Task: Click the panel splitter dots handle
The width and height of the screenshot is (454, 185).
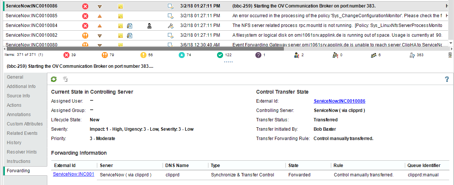Action: (228, 61)
